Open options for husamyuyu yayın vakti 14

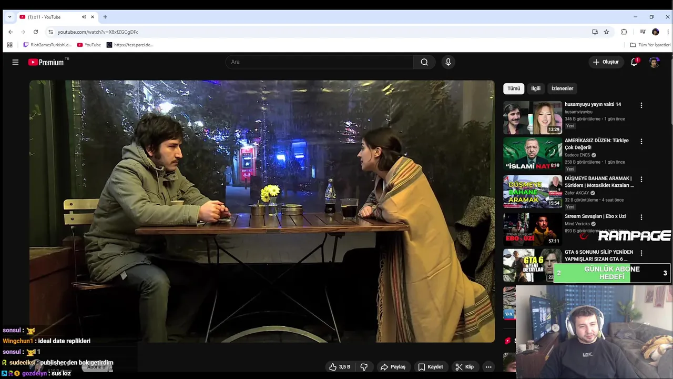641,105
